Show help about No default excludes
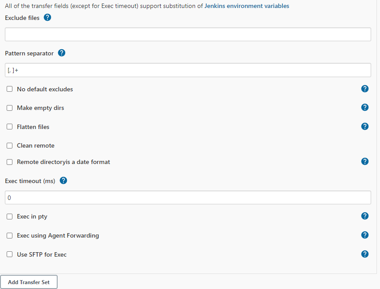Viewport: 380px width, 289px height. tap(364, 89)
